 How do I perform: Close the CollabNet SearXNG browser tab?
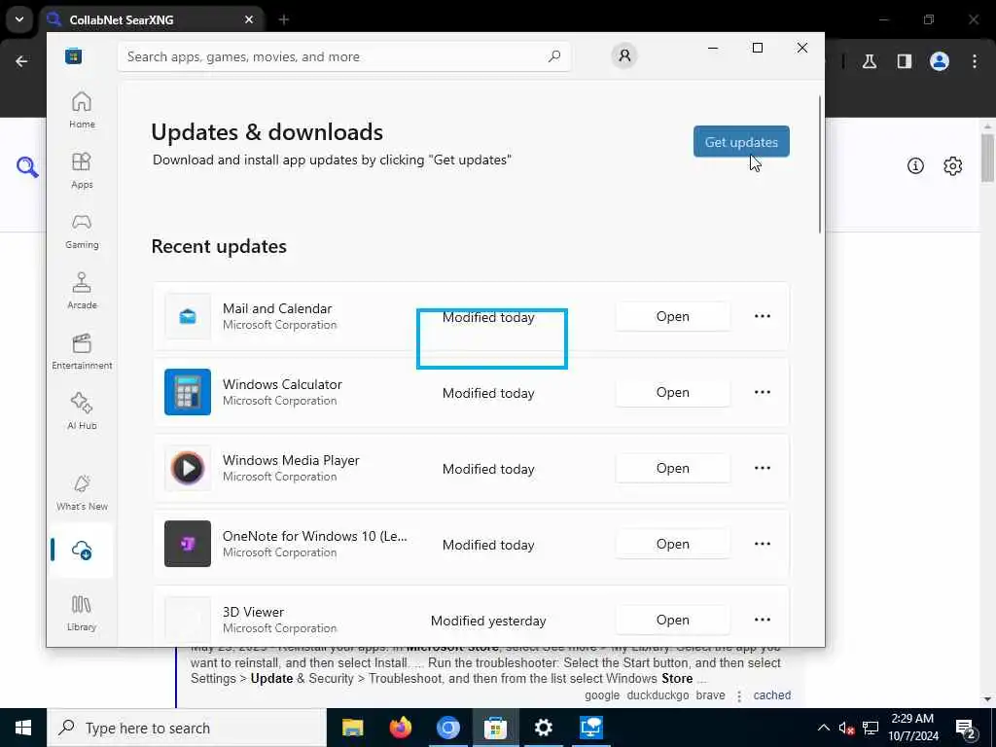click(x=249, y=19)
